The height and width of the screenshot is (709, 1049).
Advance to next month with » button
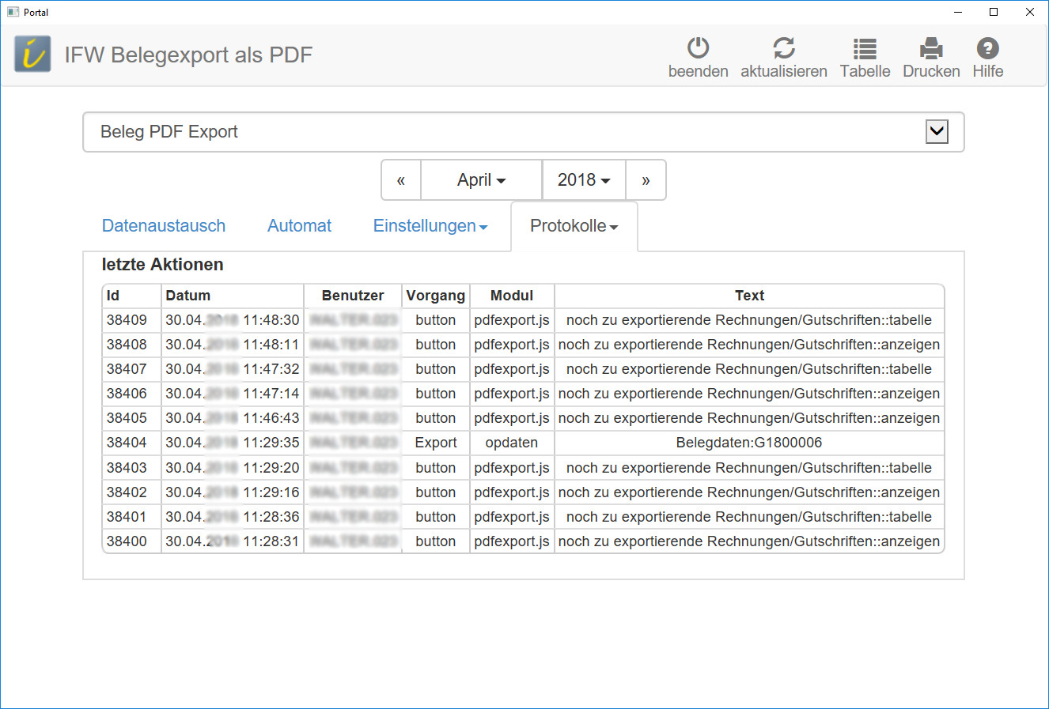click(646, 180)
